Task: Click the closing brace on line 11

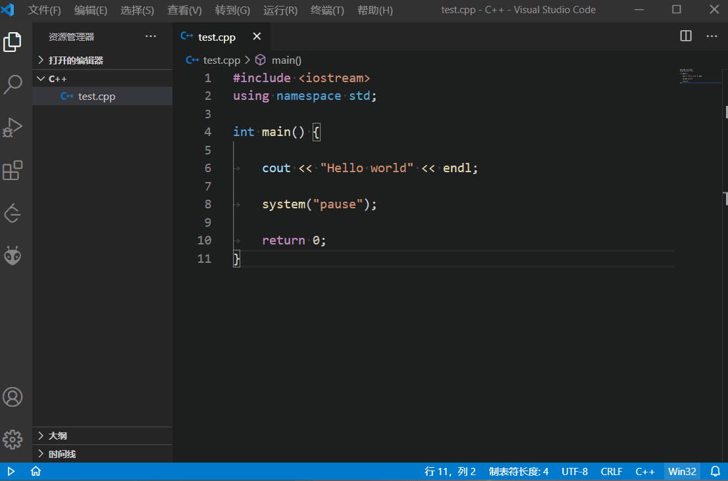Action: [x=236, y=259]
